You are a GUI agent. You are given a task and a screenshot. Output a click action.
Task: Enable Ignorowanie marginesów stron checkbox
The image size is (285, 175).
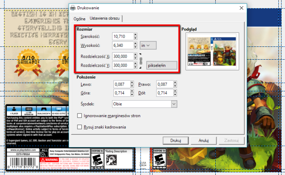(x=80, y=115)
